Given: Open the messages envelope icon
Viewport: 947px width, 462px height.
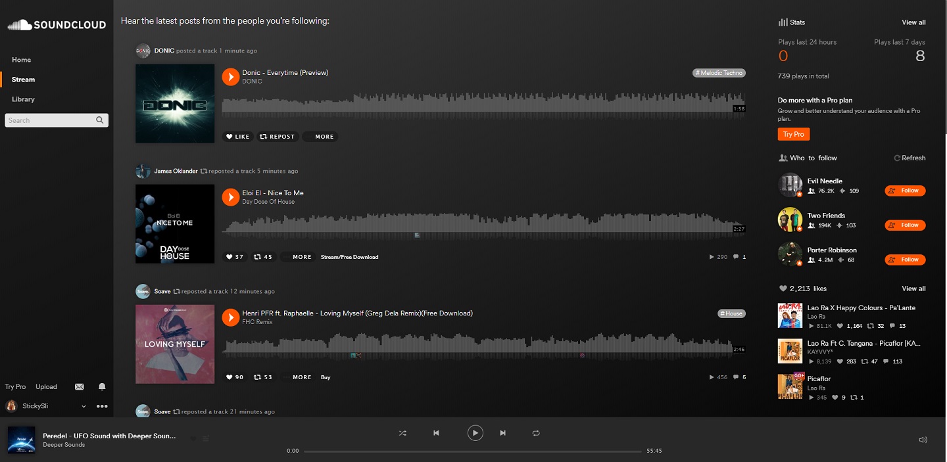Looking at the screenshot, I should coord(79,386).
